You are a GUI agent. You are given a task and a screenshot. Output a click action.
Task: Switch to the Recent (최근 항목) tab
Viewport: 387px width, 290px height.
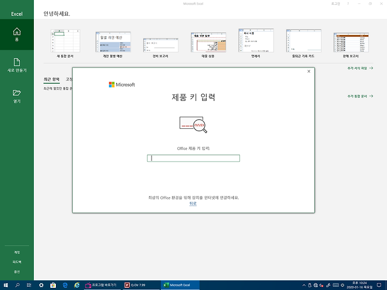52,79
